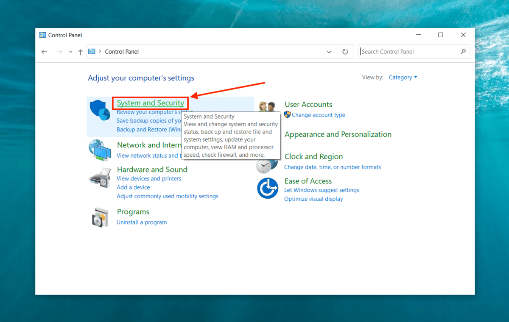Minimize the Control Panel window

[418, 35]
